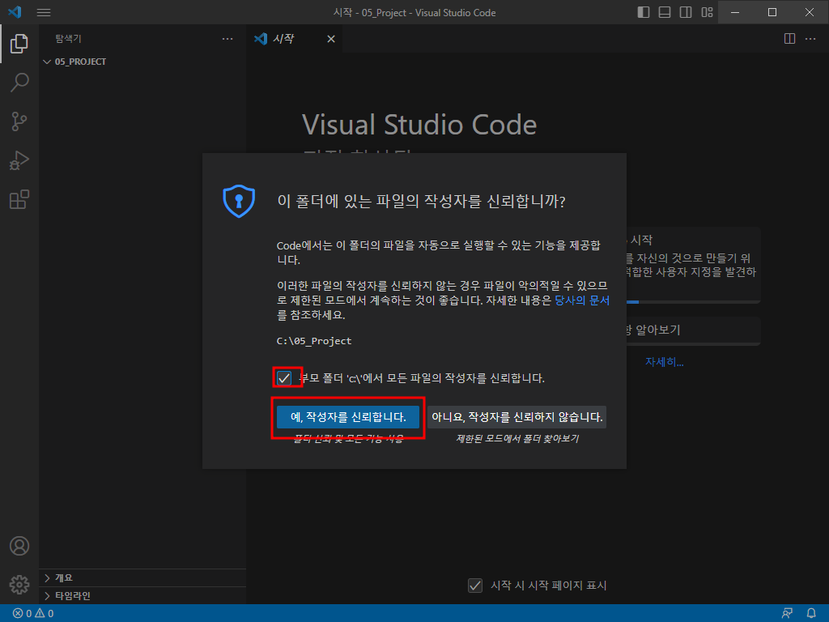
Task: Click the Visual Studio Code welcome heading
Action: [419, 125]
